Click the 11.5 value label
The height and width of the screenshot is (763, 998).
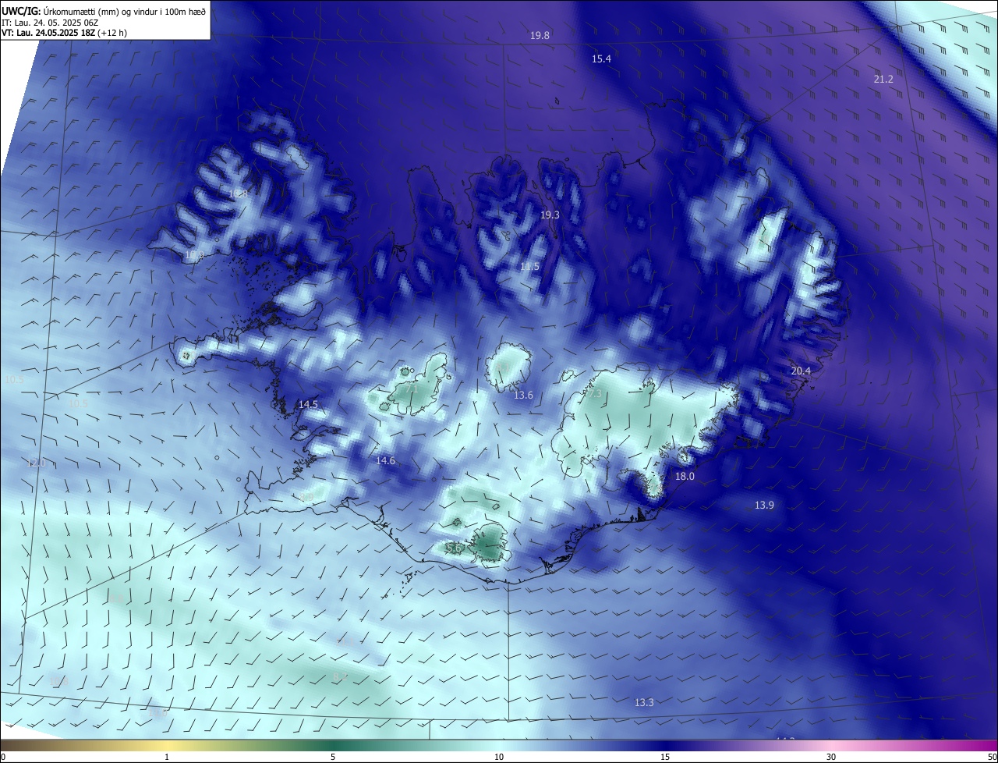[529, 267]
